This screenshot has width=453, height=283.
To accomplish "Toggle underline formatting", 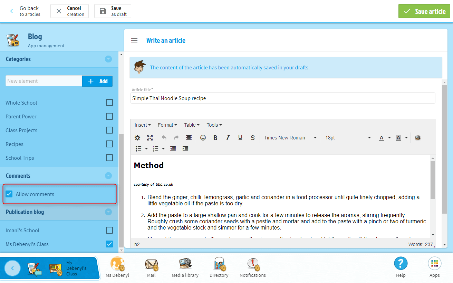I will [x=240, y=138].
